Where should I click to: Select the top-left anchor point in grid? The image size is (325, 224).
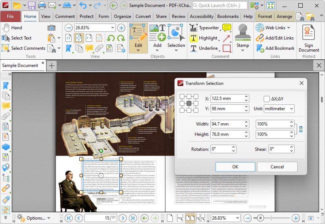(x=182, y=96)
